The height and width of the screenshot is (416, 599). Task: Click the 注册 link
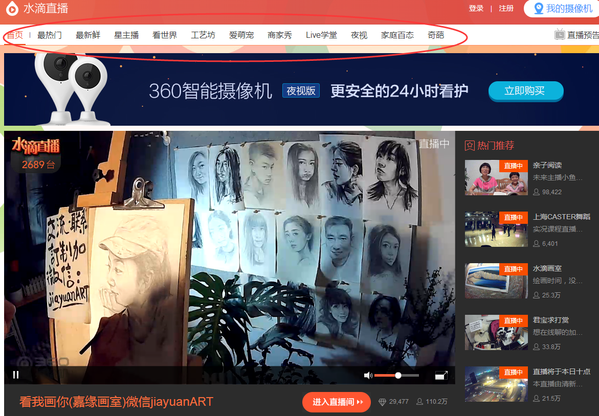[506, 8]
